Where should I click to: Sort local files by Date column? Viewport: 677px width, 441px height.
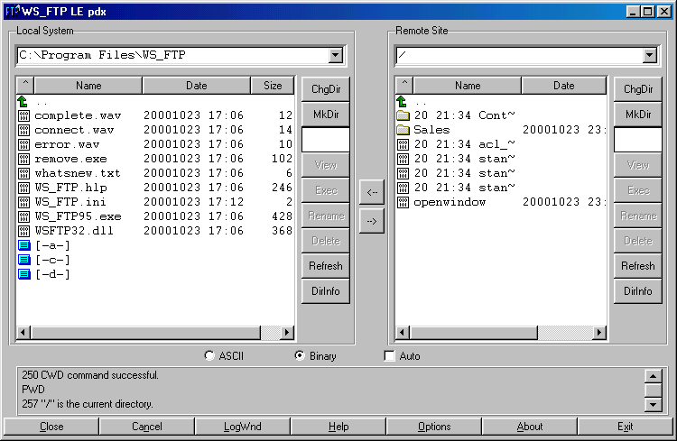(x=196, y=86)
